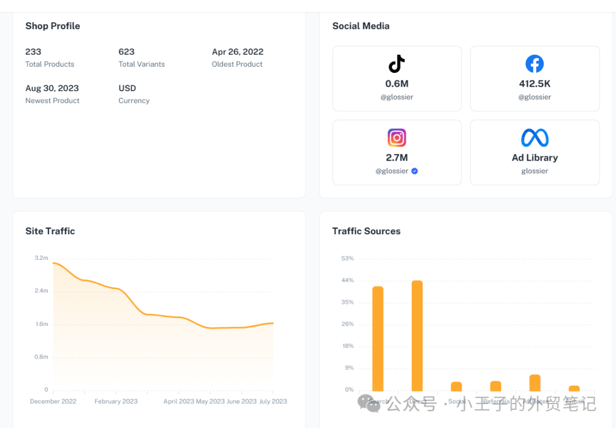Click the Facebook logo icon
616x428 pixels.
pyautogui.click(x=534, y=64)
